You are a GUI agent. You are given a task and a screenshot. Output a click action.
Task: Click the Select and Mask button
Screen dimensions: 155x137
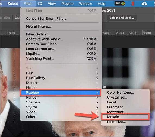tap(122, 18)
